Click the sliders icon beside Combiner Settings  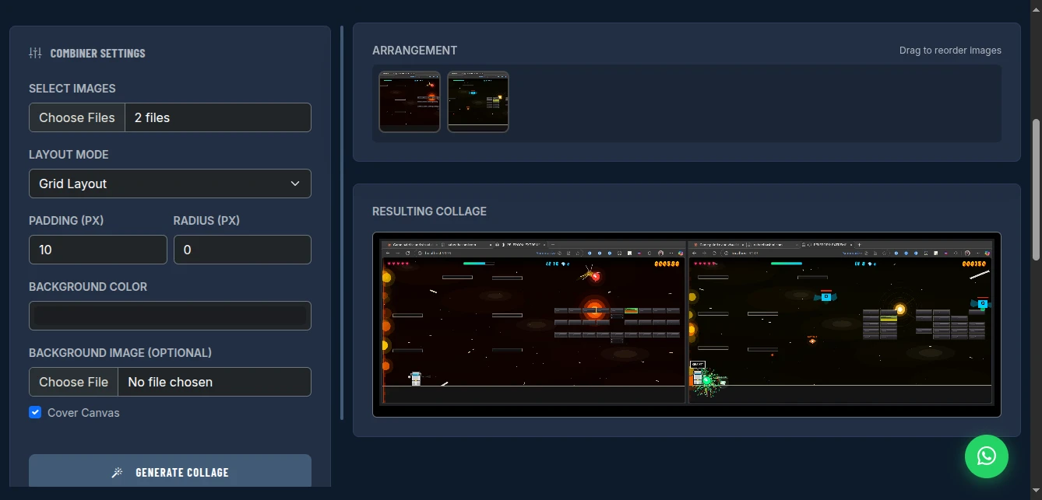[35, 53]
